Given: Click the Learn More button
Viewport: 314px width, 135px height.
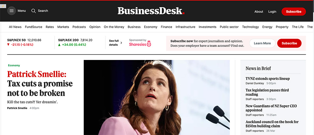Looking at the screenshot, I should click(262, 43).
